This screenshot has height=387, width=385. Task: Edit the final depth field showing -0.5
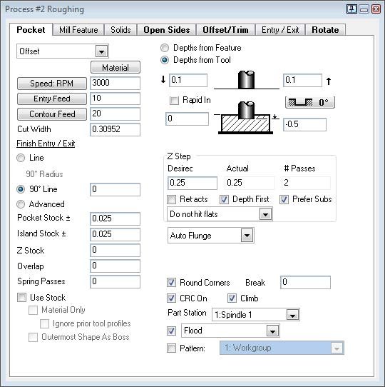pyautogui.click(x=304, y=124)
